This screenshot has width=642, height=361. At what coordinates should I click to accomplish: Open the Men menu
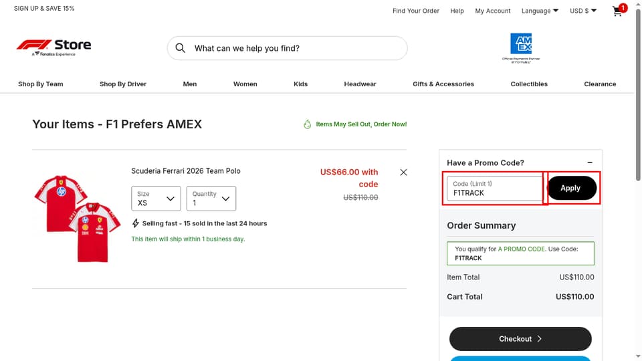189,84
